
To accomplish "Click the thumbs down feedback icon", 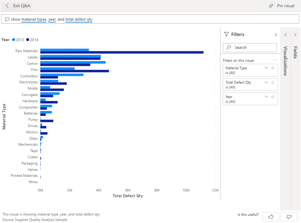I will pos(289,216).
